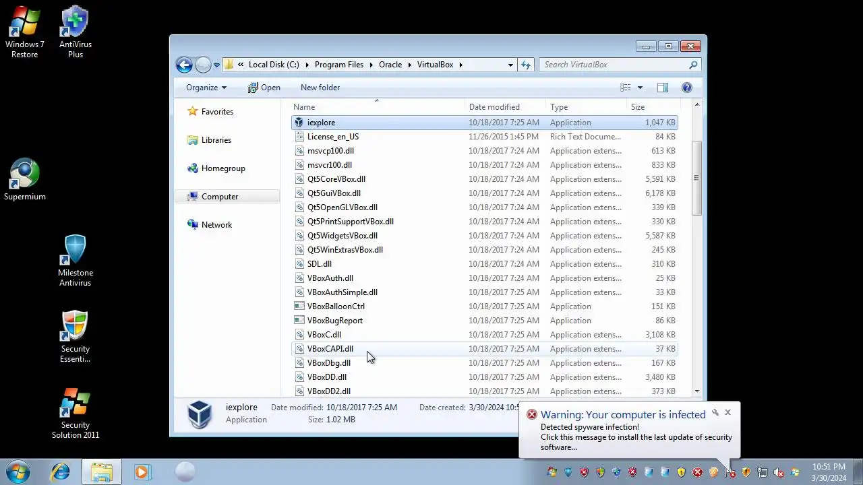Open the network tray icon
The width and height of the screenshot is (863, 485).
pyautogui.click(x=763, y=472)
